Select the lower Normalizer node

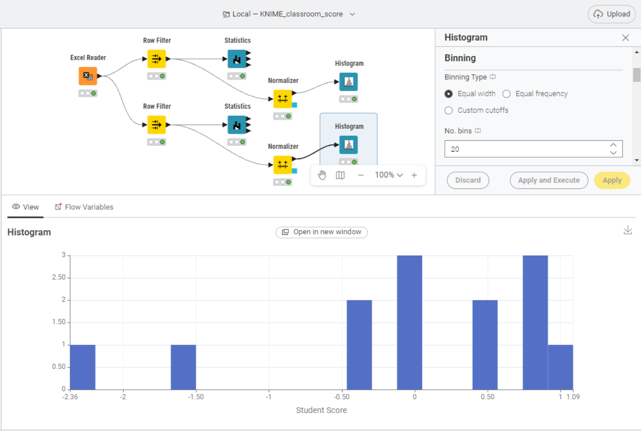[x=282, y=165]
